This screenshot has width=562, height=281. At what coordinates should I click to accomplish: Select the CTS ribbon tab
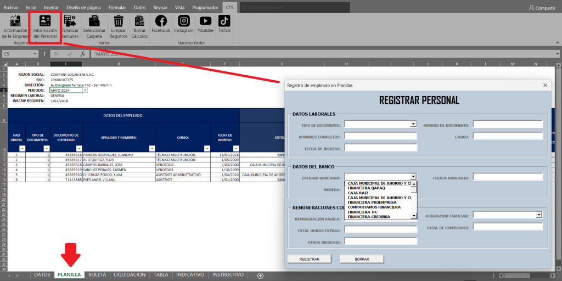(x=229, y=8)
